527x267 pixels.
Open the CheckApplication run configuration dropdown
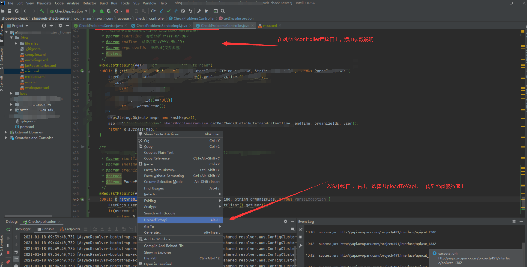[68, 11]
